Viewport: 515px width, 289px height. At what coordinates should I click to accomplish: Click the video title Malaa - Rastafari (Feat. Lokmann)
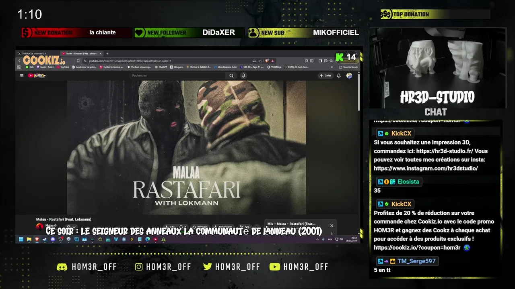click(x=64, y=219)
